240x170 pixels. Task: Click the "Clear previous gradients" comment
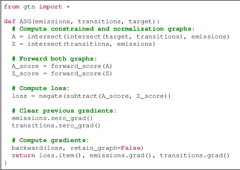pyautogui.click(x=64, y=110)
